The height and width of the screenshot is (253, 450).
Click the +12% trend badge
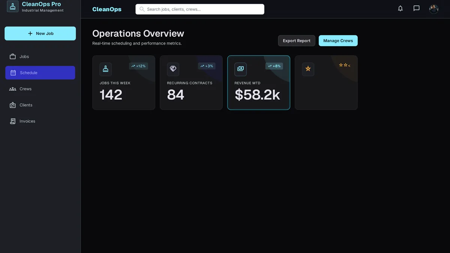pyautogui.click(x=138, y=66)
